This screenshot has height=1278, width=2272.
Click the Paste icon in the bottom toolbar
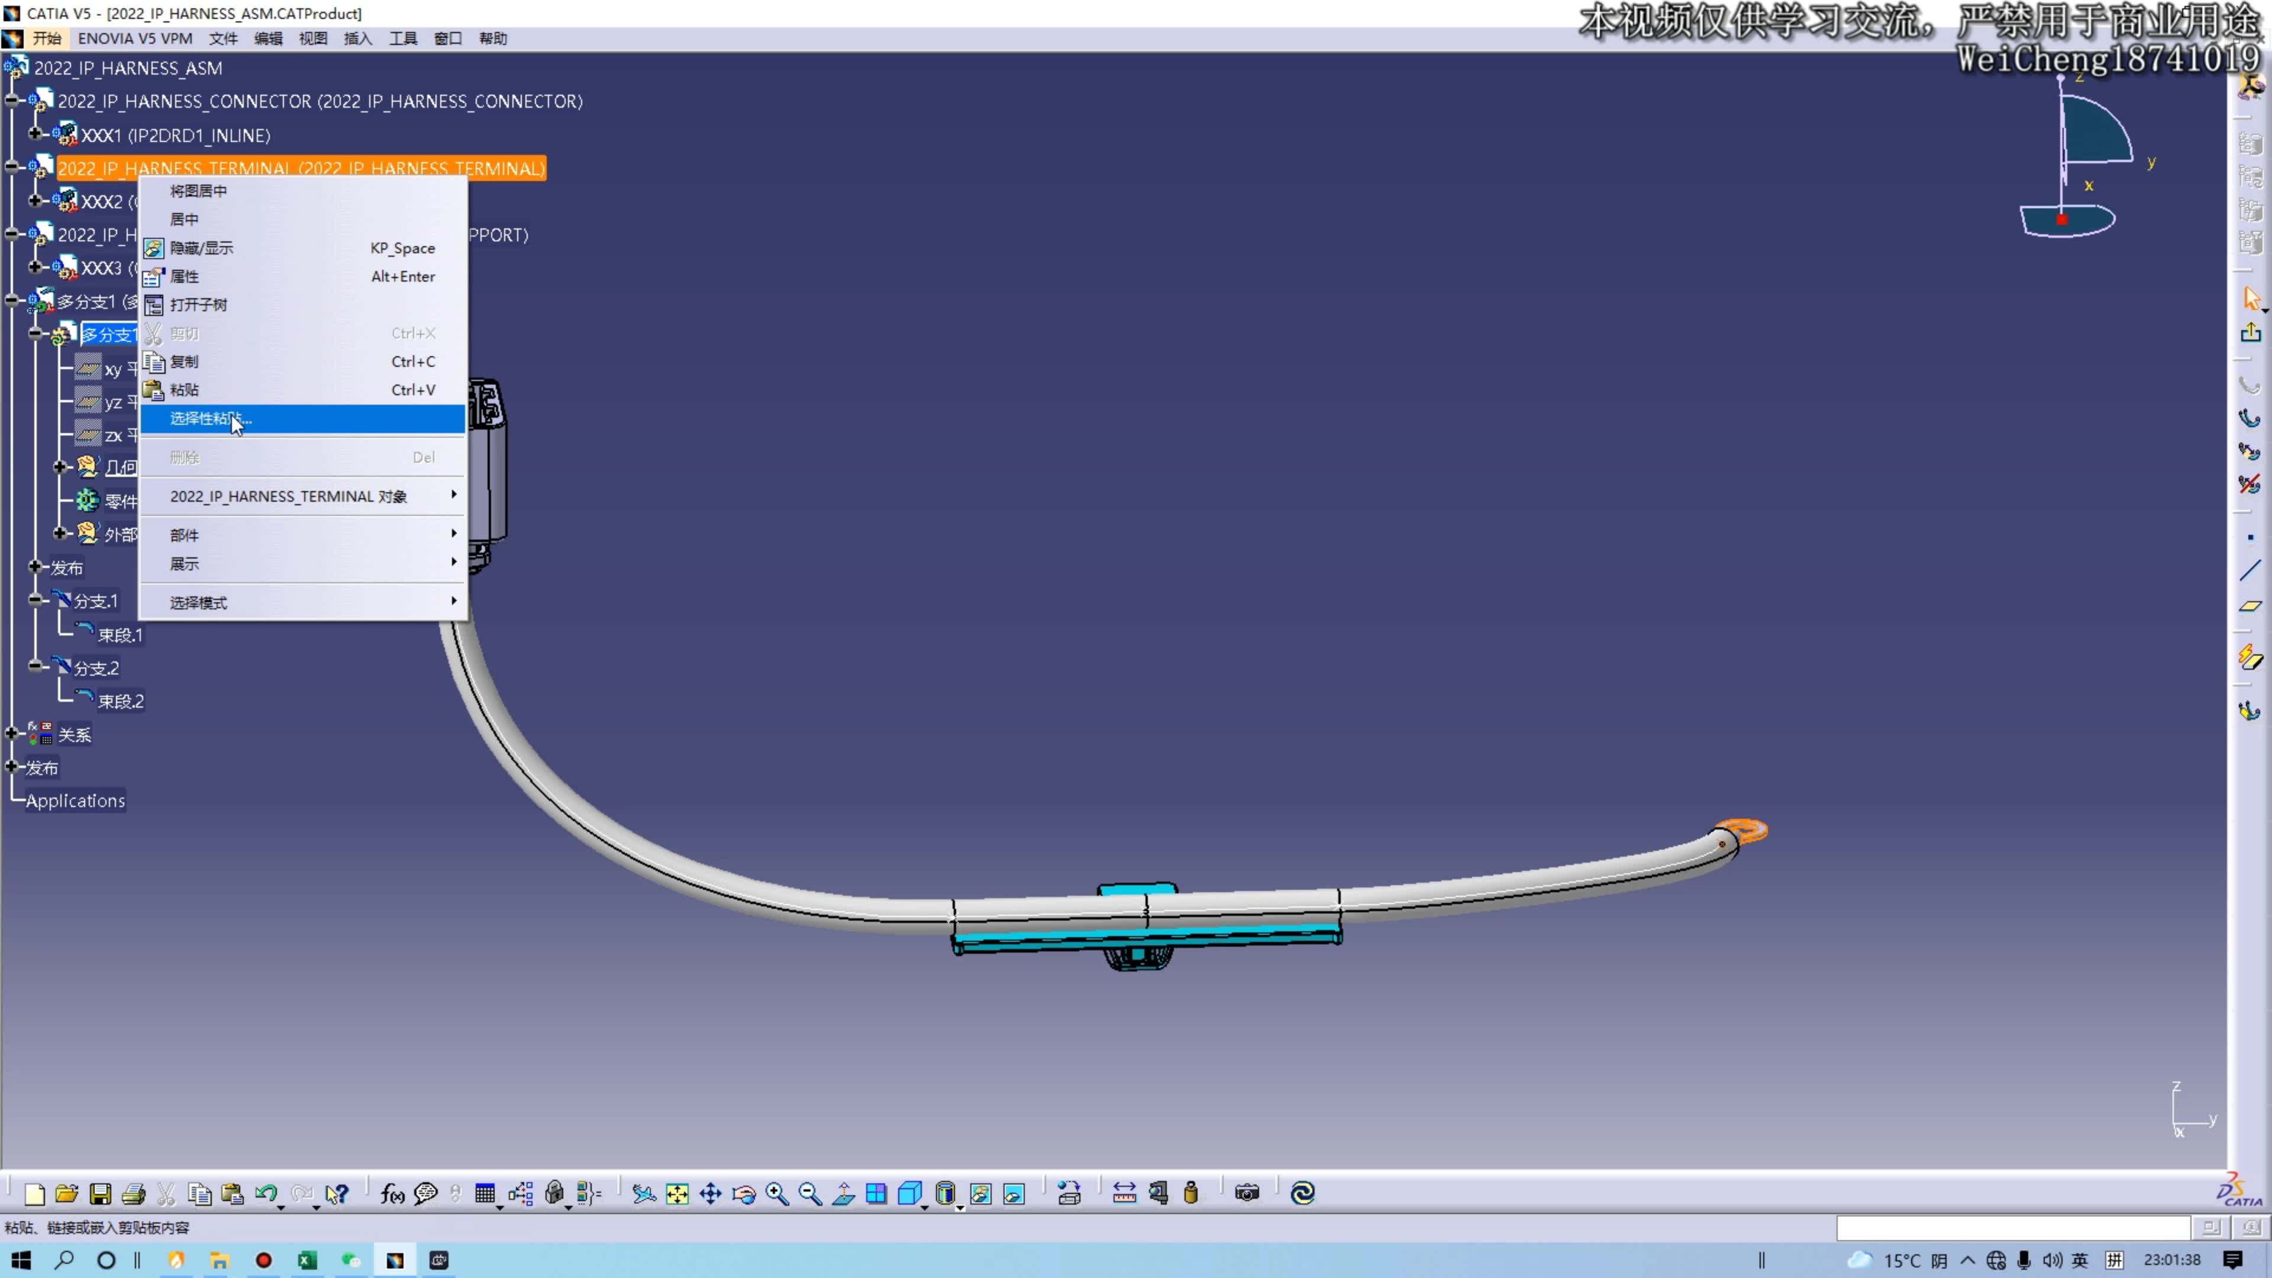(x=232, y=1193)
